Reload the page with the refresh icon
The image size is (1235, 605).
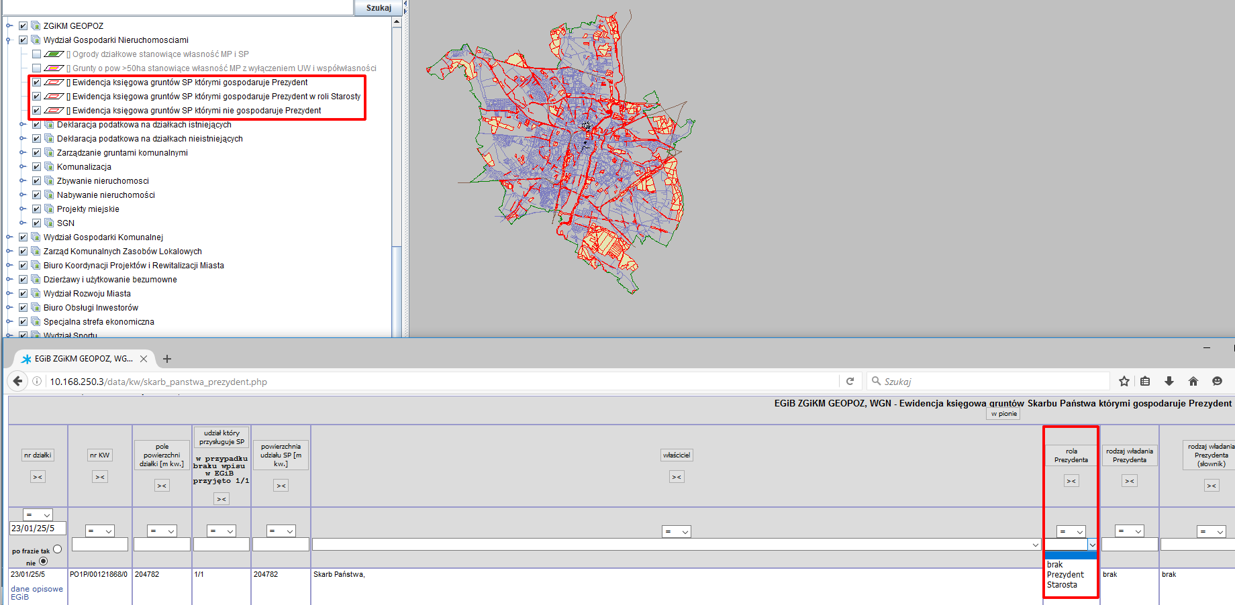tap(850, 381)
